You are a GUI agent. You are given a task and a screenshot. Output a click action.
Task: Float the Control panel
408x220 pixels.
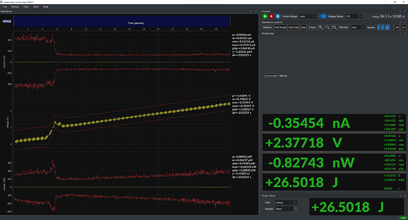pyautogui.click(x=400, y=11)
